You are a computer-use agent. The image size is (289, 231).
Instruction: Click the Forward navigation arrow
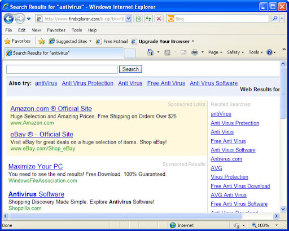click(x=20, y=19)
